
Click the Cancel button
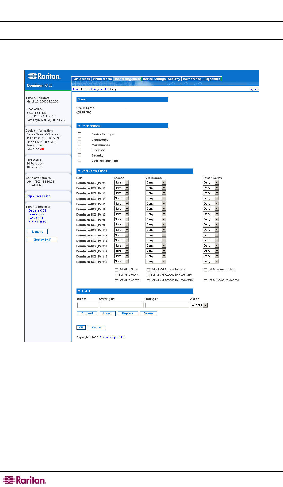coord(97,327)
